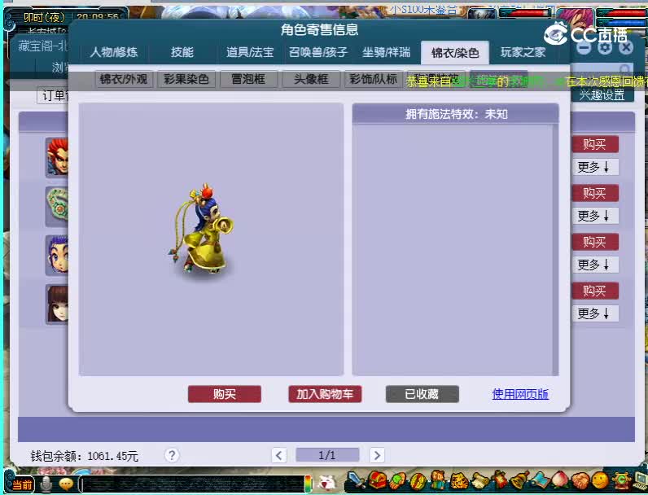Click 兴趣设置 in the 藏宝阁 window
The height and width of the screenshot is (495, 648).
click(602, 95)
